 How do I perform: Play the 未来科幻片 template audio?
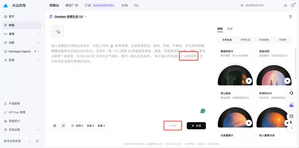coord(287,123)
